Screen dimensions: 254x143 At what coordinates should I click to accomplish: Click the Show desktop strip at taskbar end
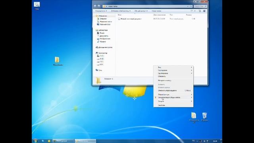coord(221,141)
